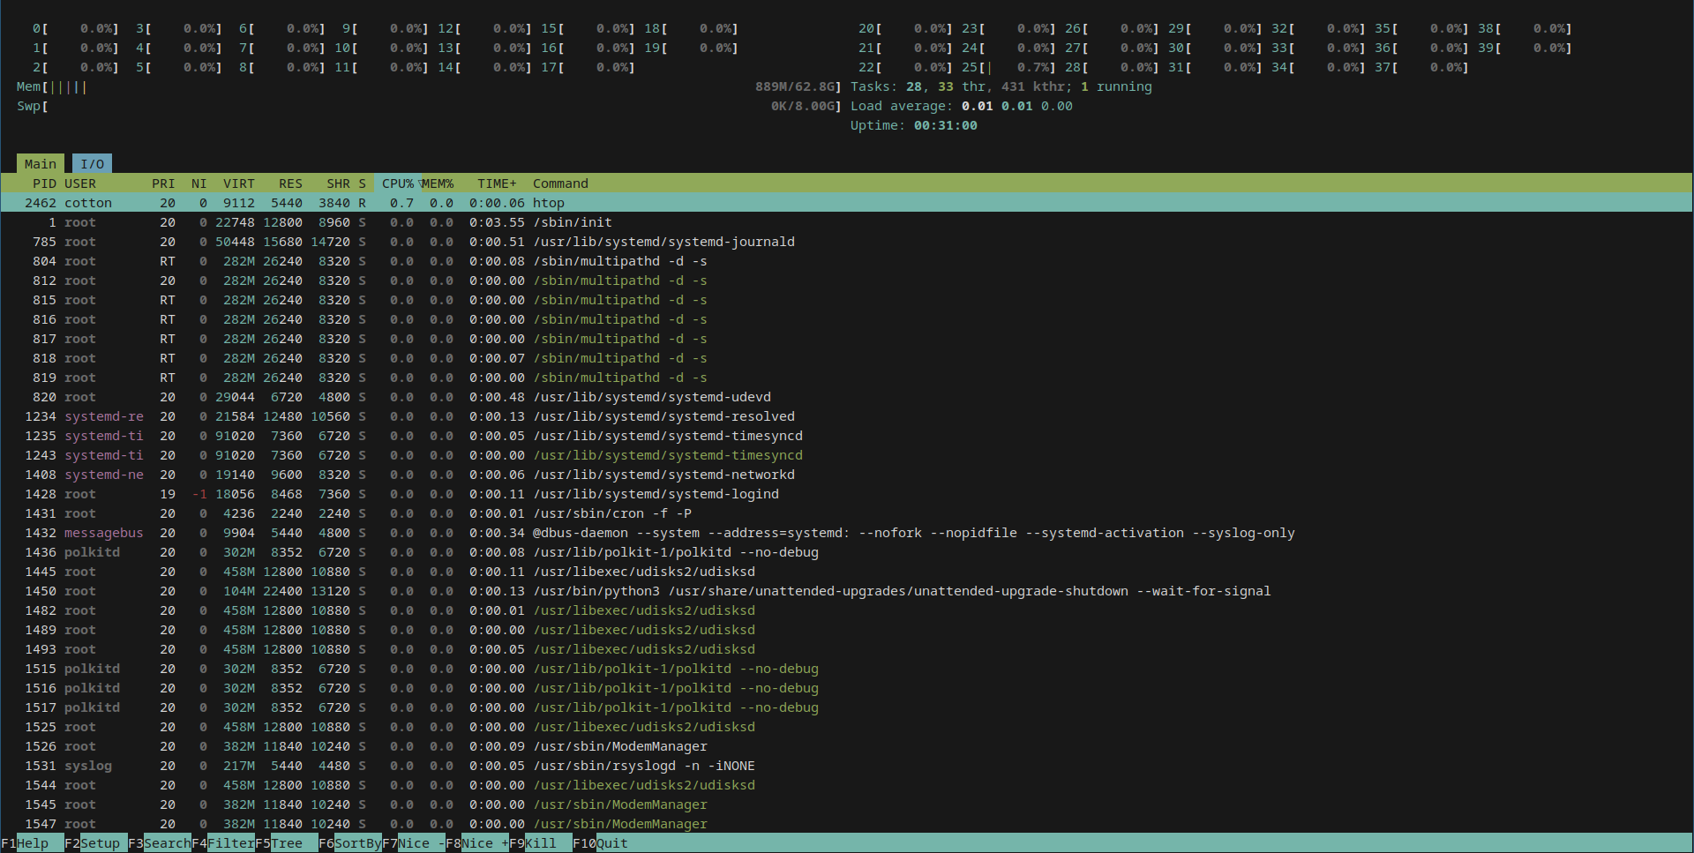Sort by CPU% column header

[397, 183]
